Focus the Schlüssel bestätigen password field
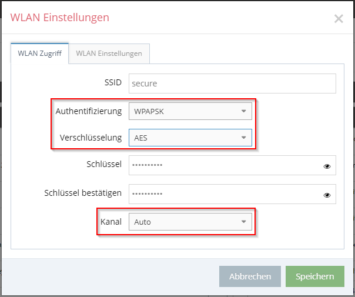 tap(232, 194)
